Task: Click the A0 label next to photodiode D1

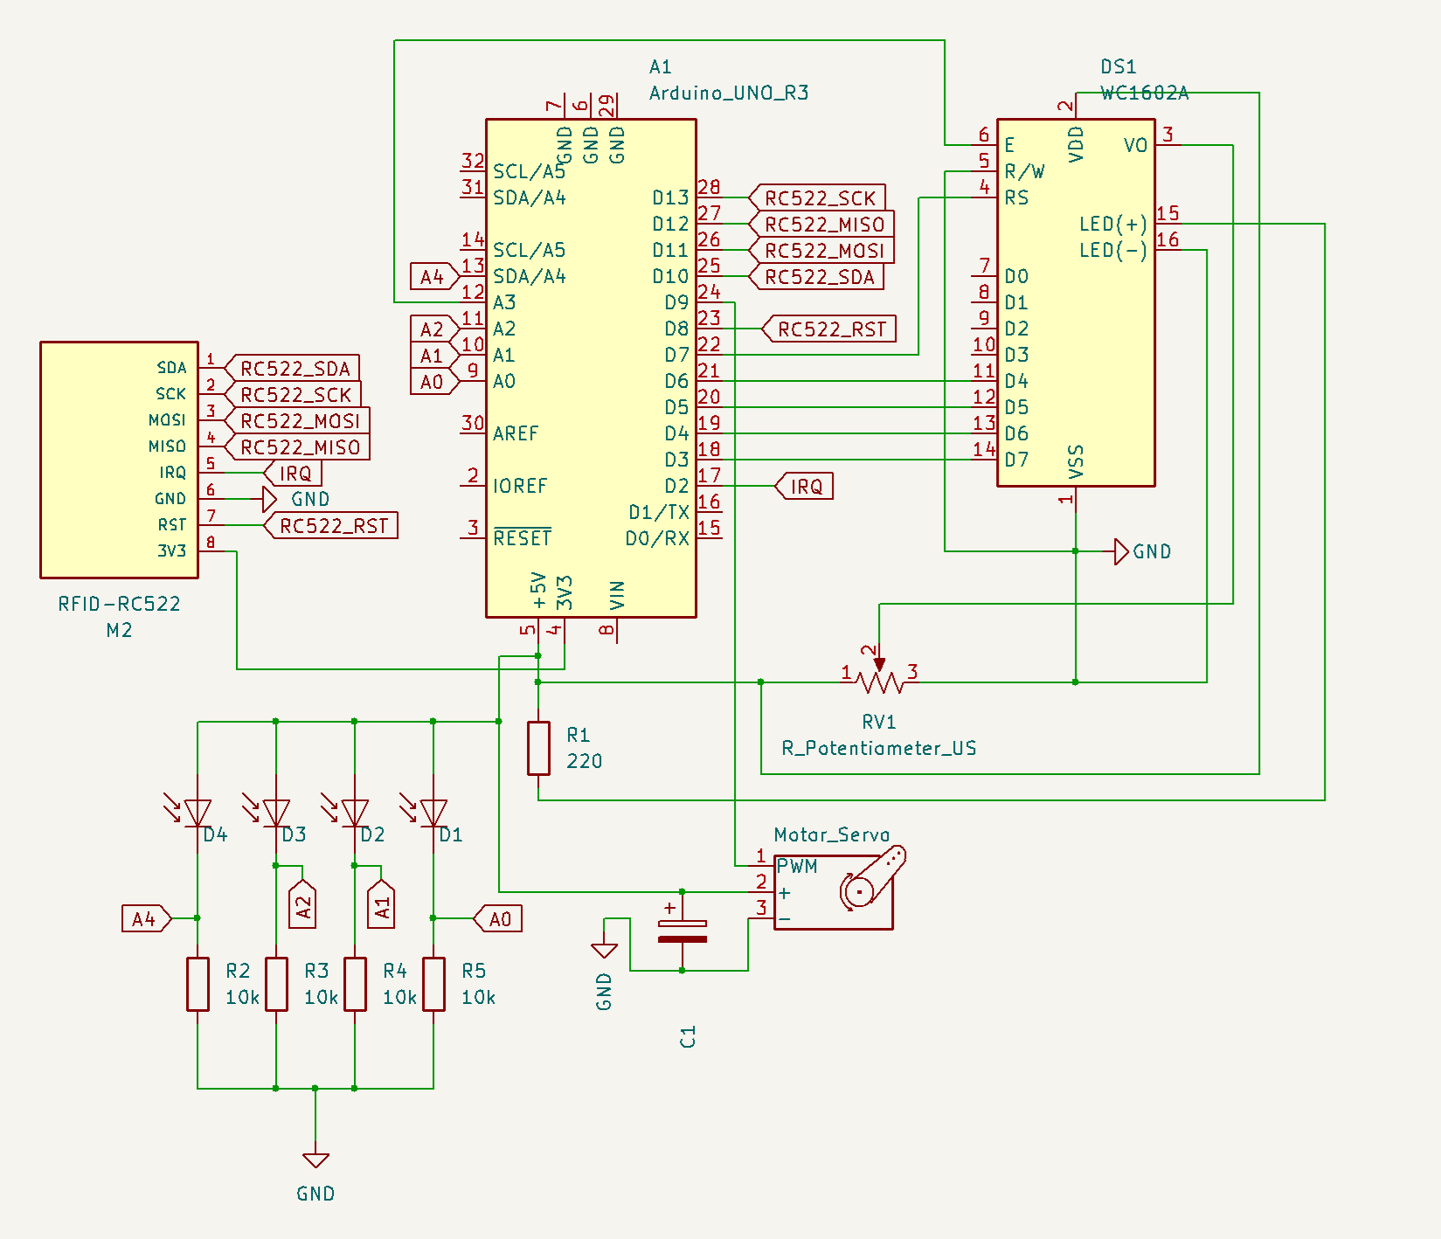Action: tap(499, 919)
